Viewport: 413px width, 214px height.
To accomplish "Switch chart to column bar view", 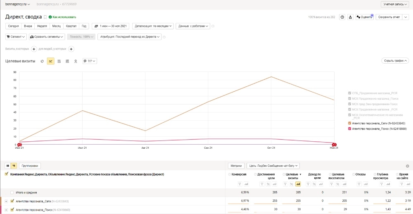I will (67, 61).
